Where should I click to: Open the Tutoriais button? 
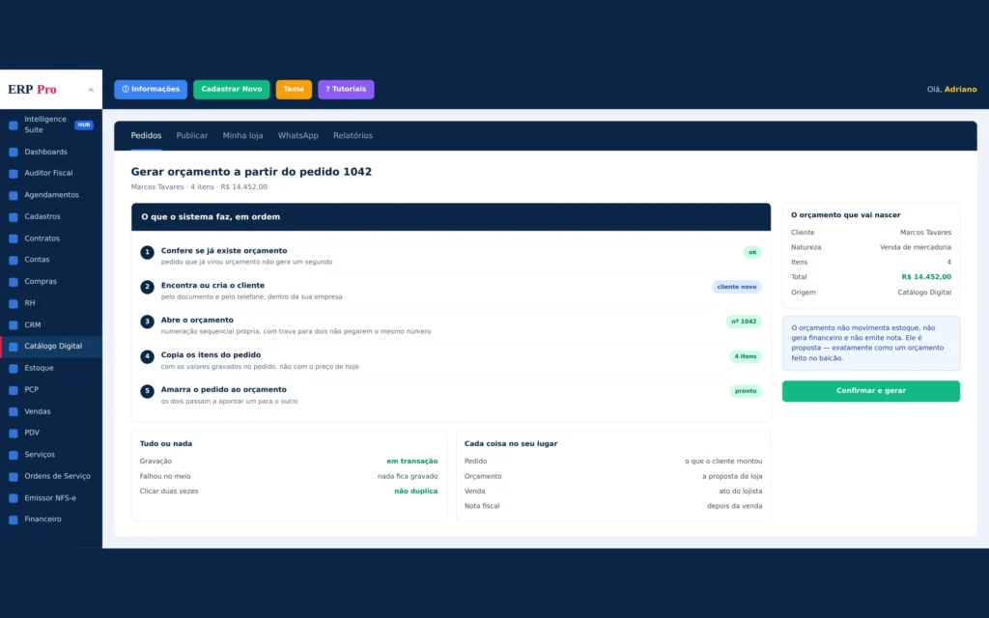click(x=346, y=90)
